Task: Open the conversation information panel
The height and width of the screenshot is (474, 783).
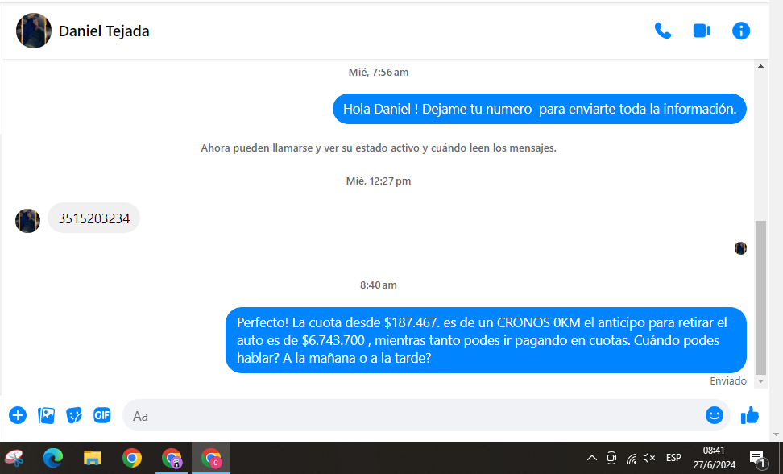Action: (740, 31)
